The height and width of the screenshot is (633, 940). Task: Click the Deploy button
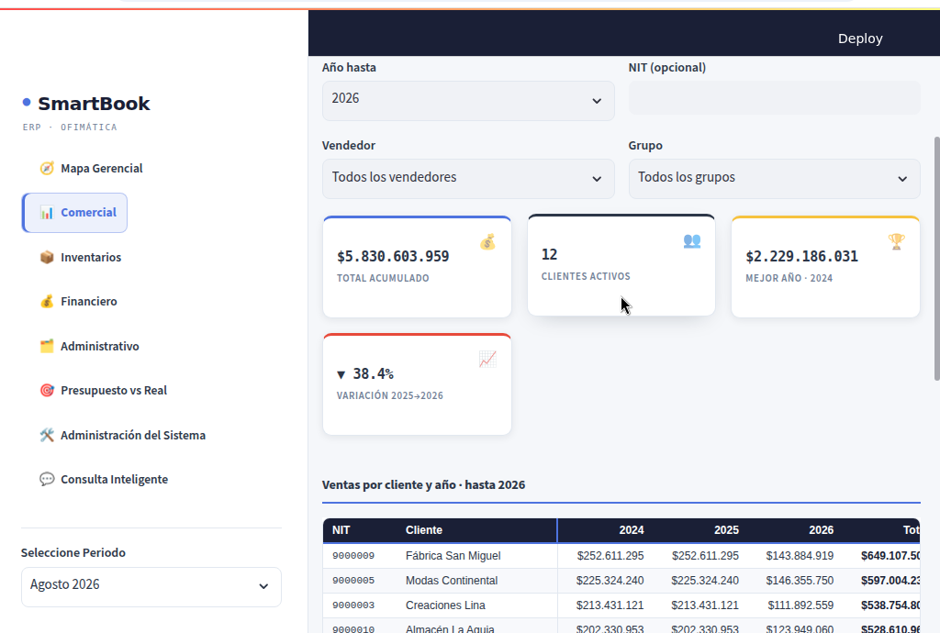(859, 39)
